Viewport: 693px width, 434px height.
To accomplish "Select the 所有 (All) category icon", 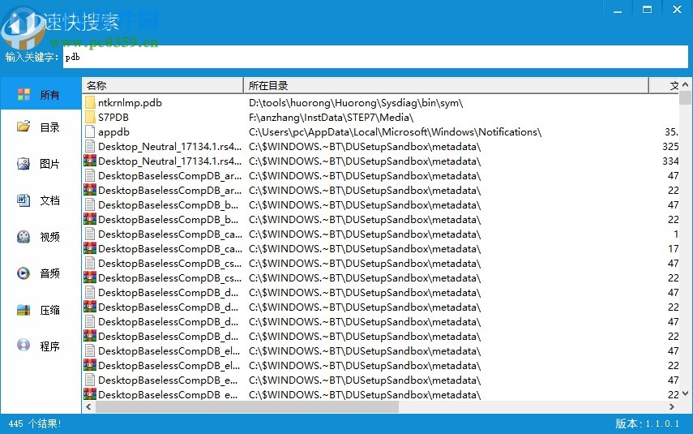I will pos(24,94).
